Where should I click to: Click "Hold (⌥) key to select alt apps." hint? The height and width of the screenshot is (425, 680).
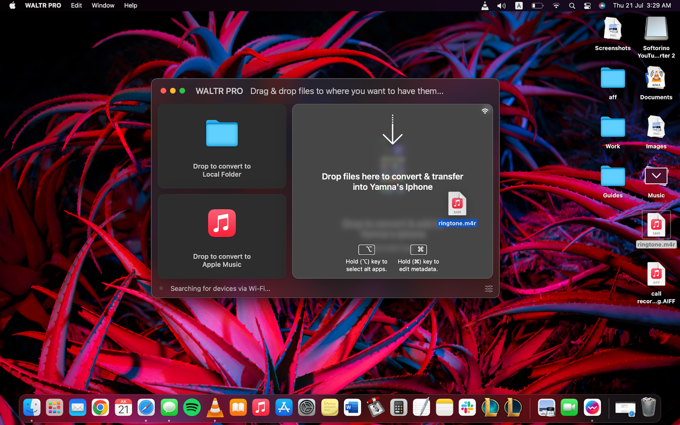pyautogui.click(x=366, y=265)
